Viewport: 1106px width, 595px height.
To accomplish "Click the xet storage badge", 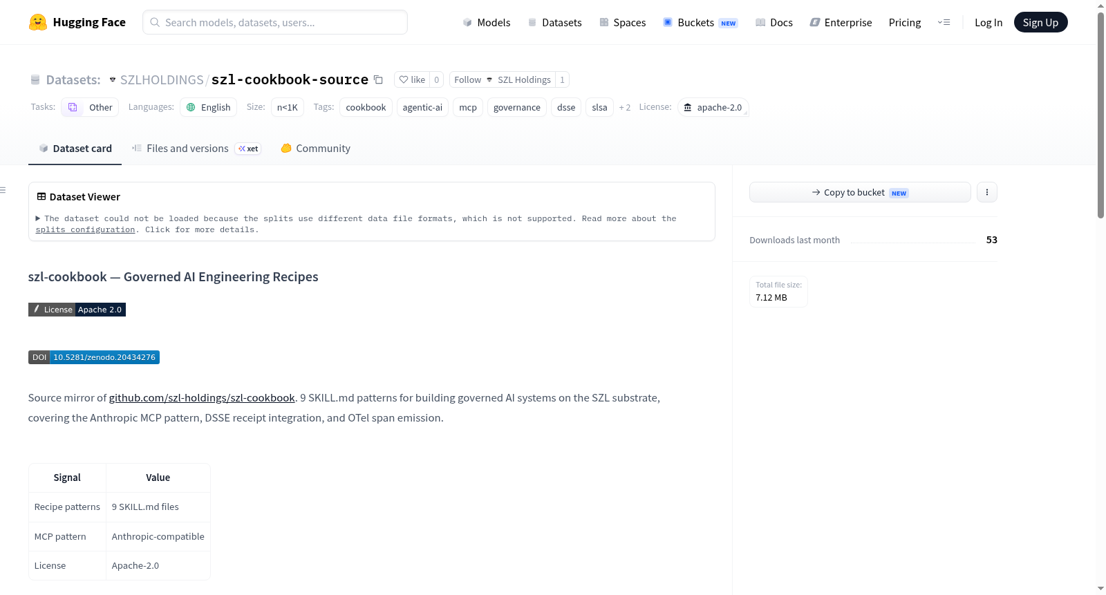I will click(248, 149).
